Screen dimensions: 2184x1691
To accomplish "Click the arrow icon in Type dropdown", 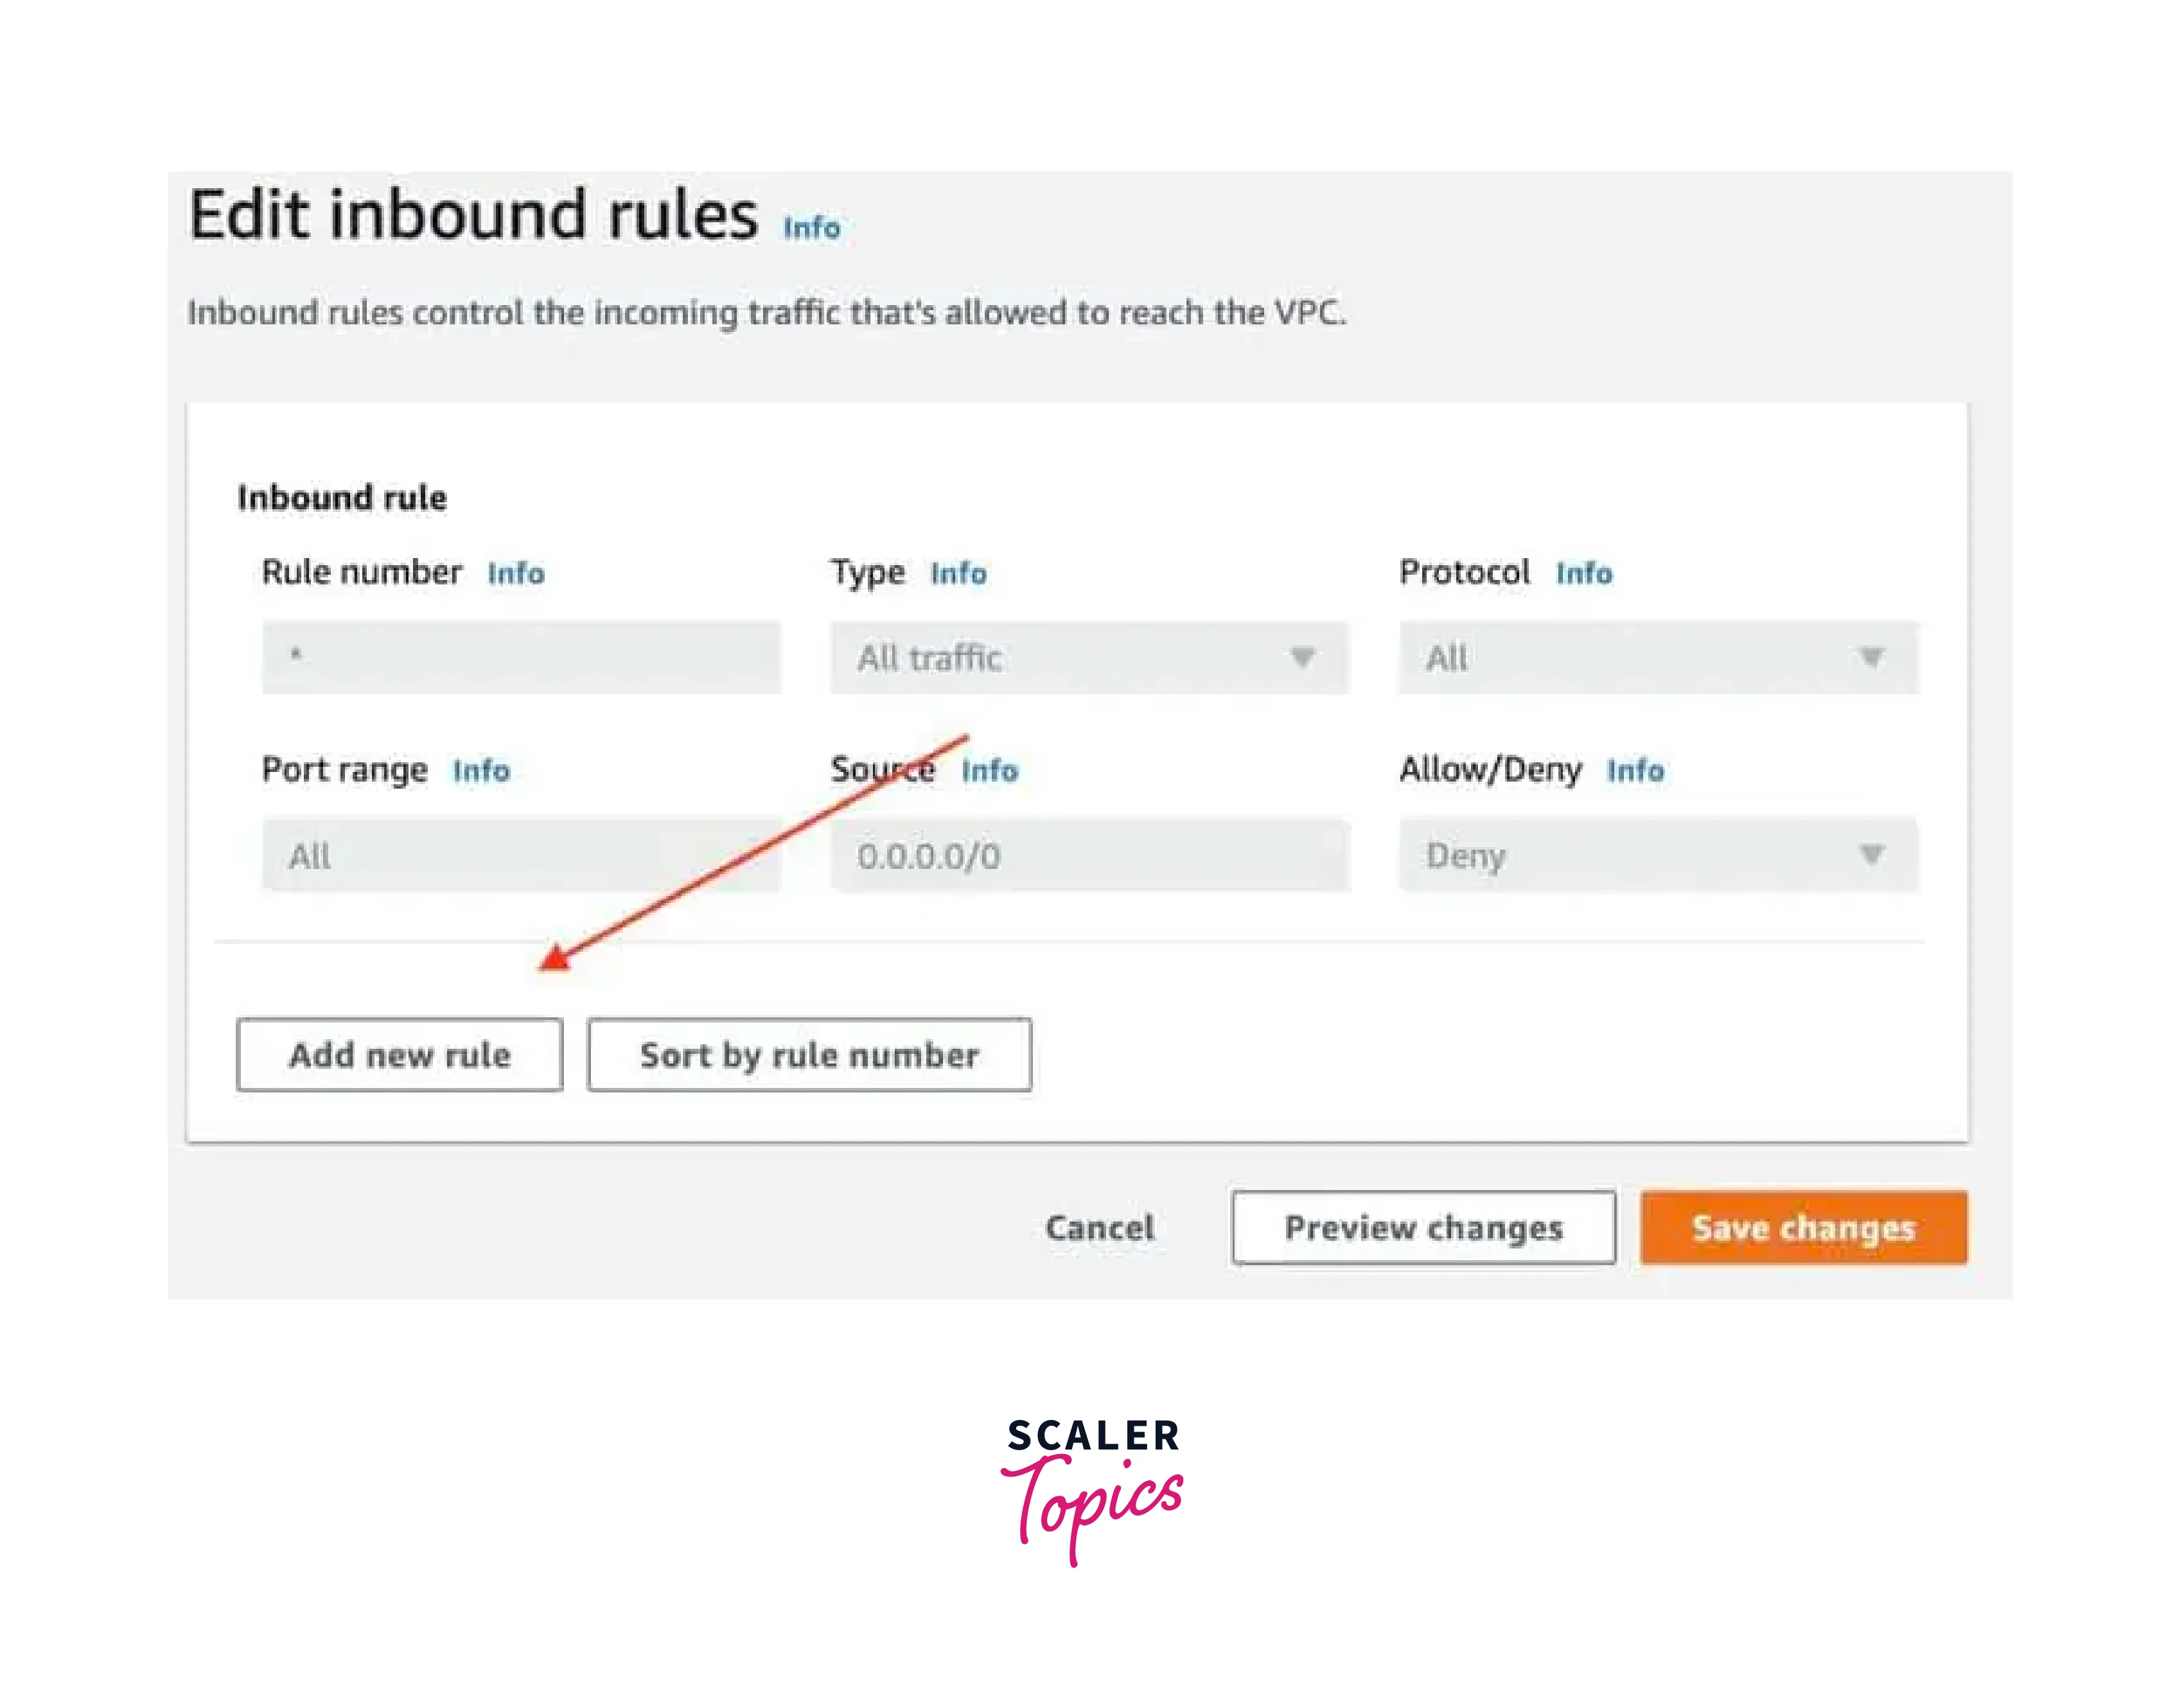I will (x=1302, y=657).
